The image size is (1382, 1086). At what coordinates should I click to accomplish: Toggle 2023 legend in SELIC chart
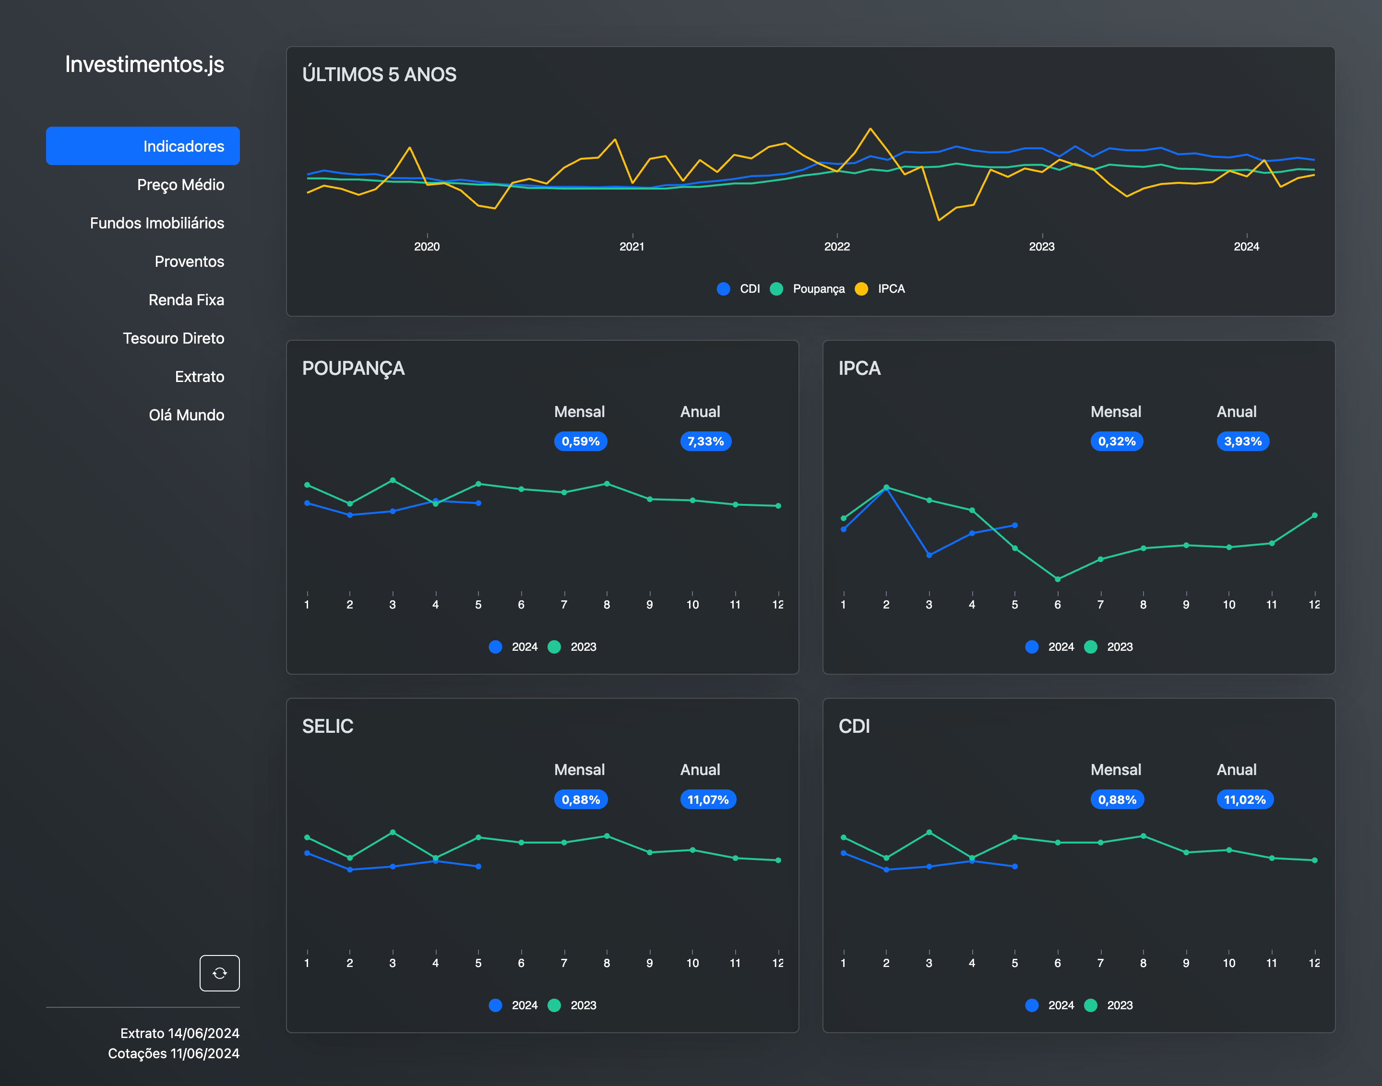click(572, 1005)
